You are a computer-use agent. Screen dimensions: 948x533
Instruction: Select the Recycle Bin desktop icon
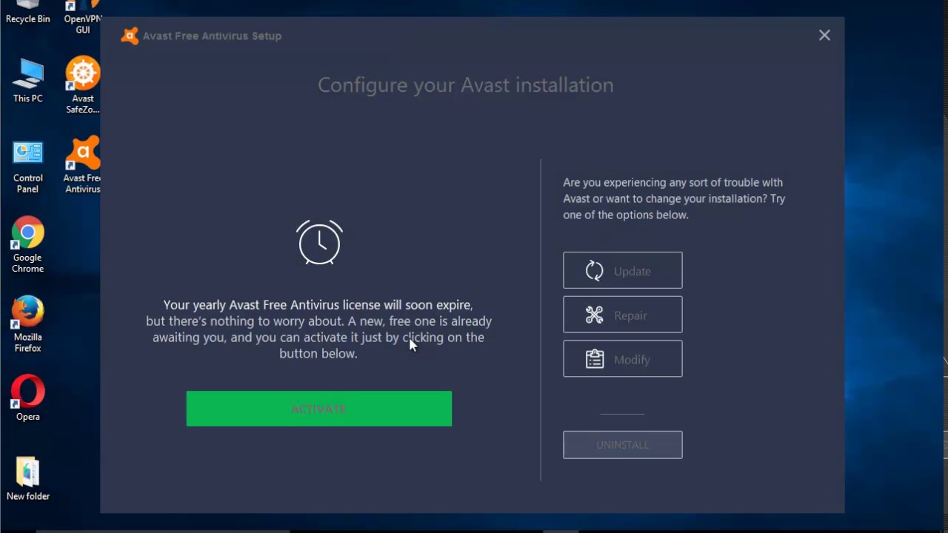28,11
